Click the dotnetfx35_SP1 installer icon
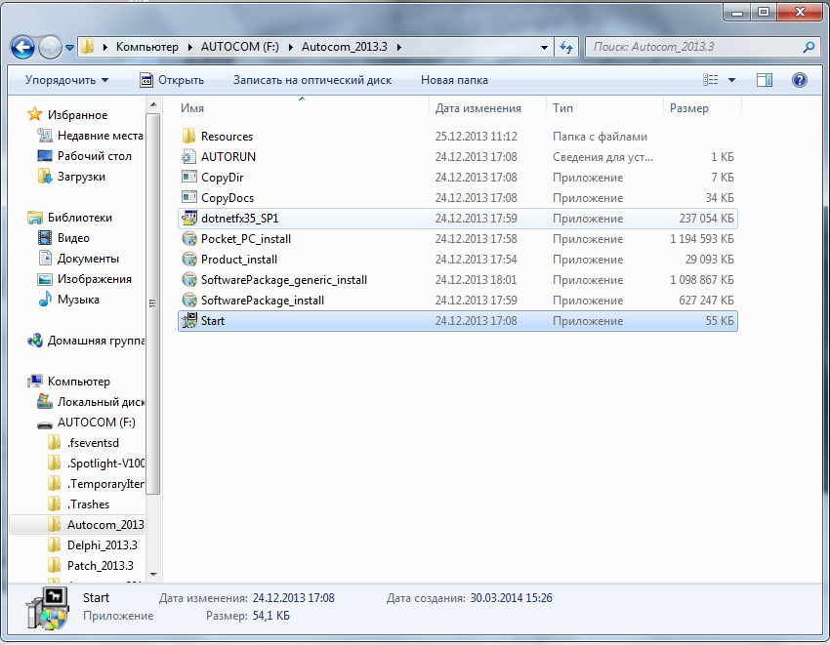 tap(189, 218)
